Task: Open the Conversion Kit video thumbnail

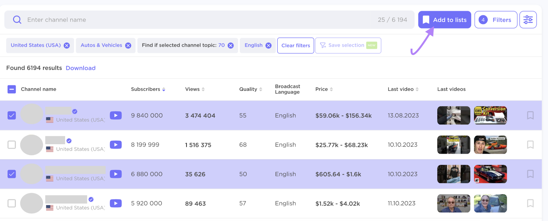Action: 490,115
